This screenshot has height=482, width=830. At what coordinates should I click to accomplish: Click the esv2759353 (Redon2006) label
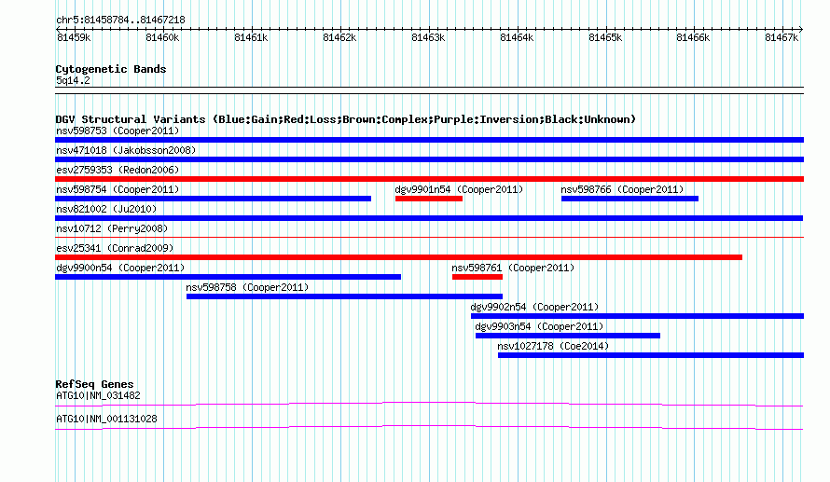coord(118,170)
